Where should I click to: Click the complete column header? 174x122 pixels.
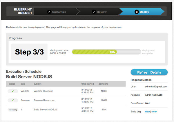coord(104,84)
